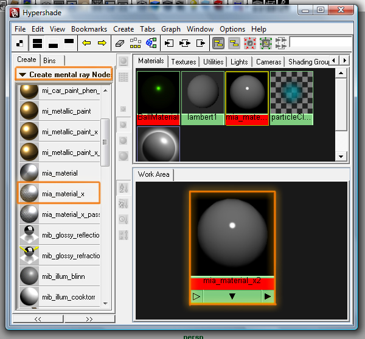Expand output connections on mia_material_x2 node
This screenshot has width=365, height=339.
click(x=268, y=296)
